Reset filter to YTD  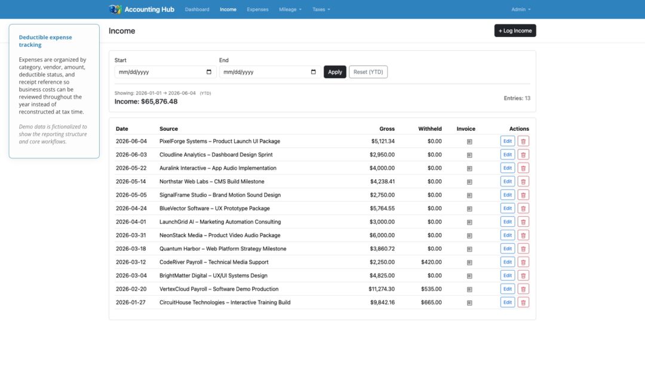(368, 72)
